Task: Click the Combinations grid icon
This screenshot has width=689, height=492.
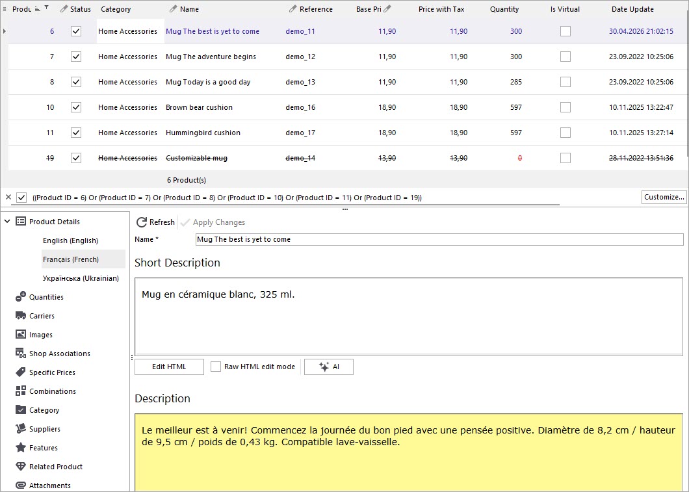Action: pos(21,391)
